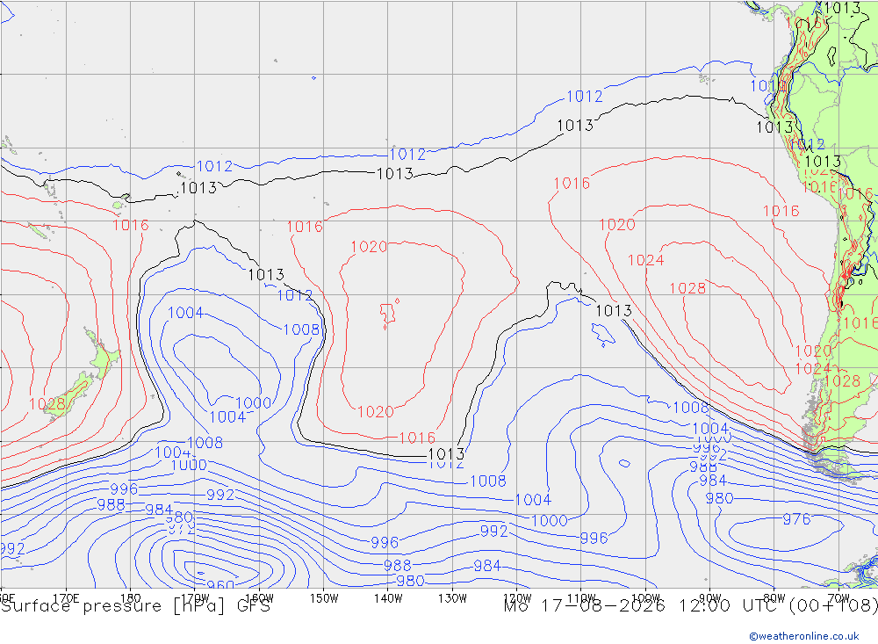878x644 pixels.
Task: Click the 80W longitude label
Action: pyautogui.click(x=774, y=598)
